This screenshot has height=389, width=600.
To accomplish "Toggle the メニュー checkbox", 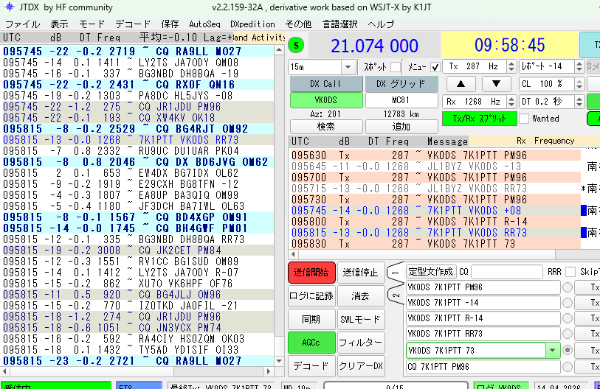I will click(435, 67).
